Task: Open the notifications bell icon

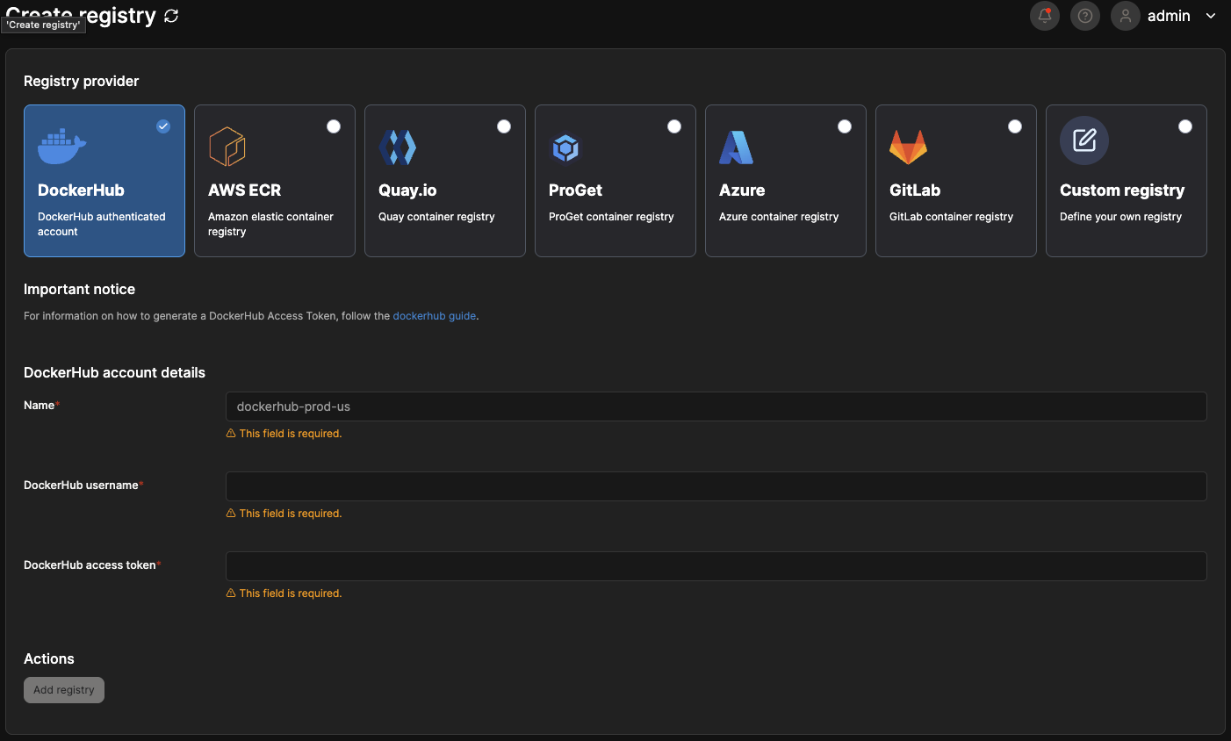Action: coord(1045,16)
